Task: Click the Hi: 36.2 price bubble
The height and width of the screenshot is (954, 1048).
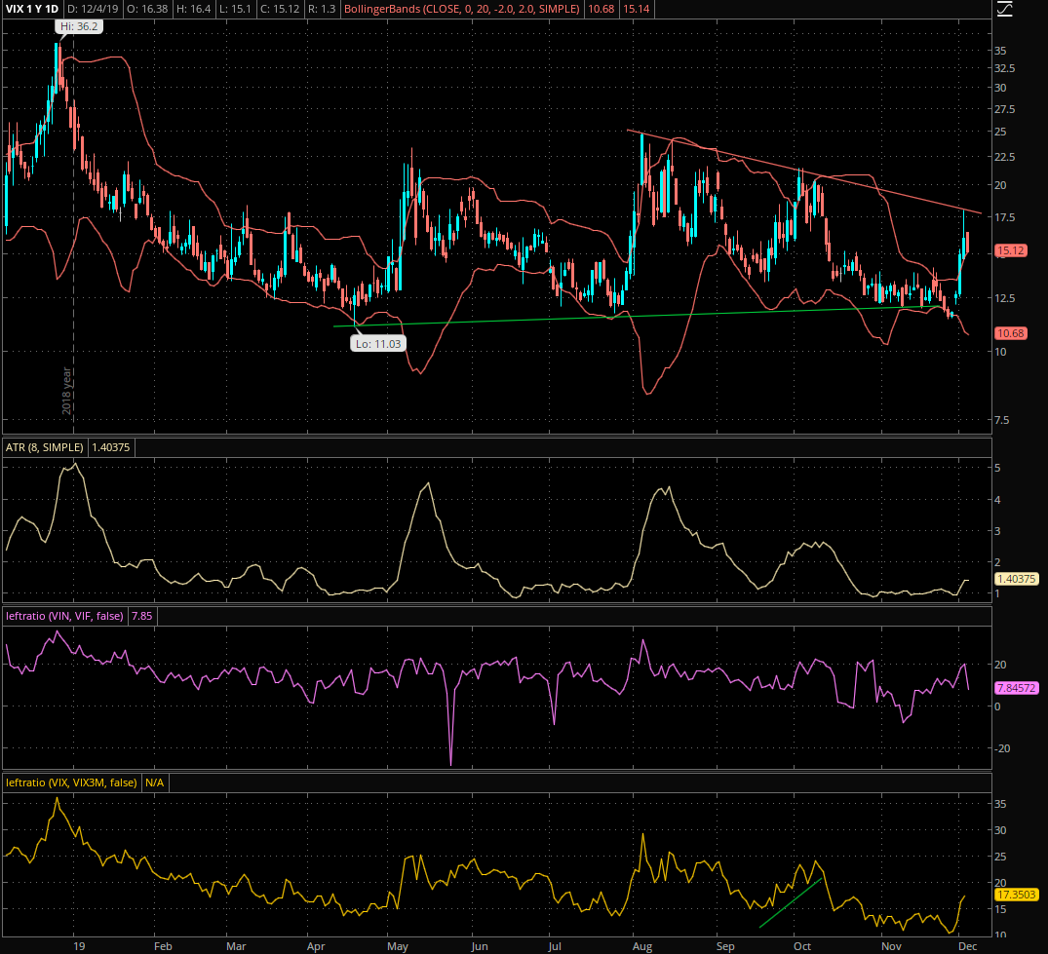Action: [x=78, y=26]
